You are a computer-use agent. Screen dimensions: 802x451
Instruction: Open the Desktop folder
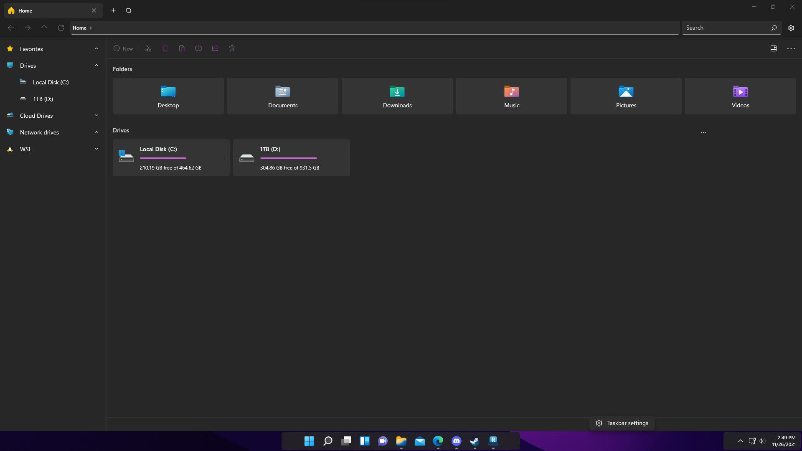168,96
